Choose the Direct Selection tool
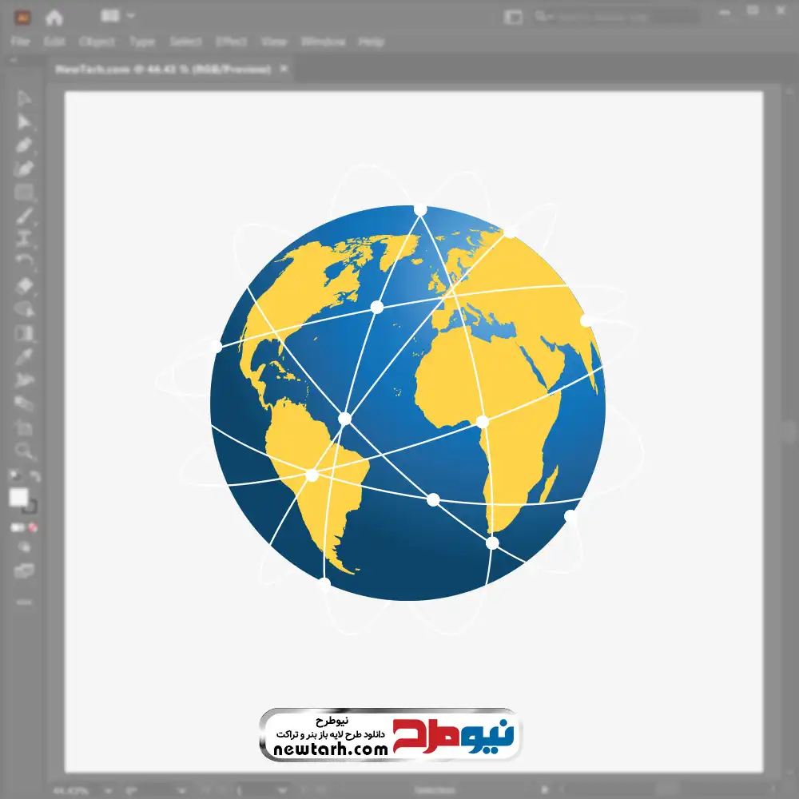 pyautogui.click(x=24, y=122)
